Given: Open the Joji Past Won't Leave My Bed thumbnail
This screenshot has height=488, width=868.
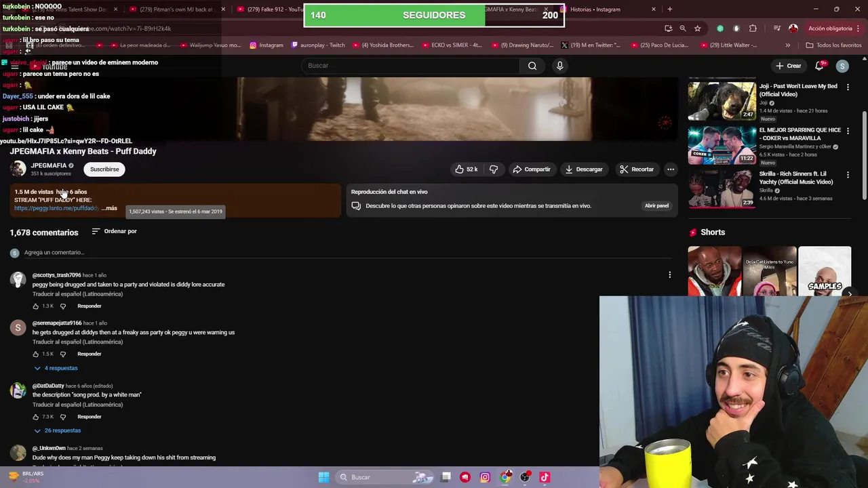Looking at the screenshot, I should [722, 101].
